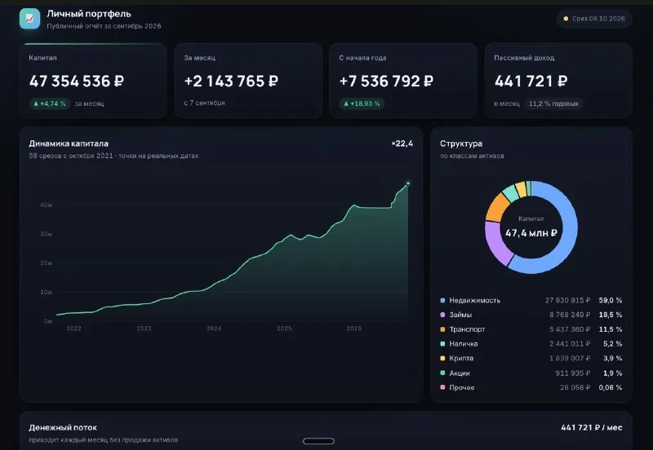
Task: Click the 20м y-axis label
Action: tap(47, 263)
